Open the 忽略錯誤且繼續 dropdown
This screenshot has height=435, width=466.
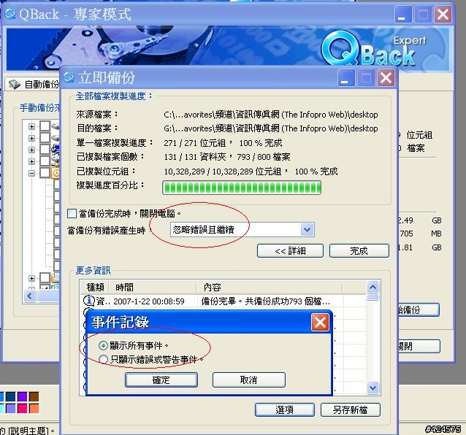[308, 230]
